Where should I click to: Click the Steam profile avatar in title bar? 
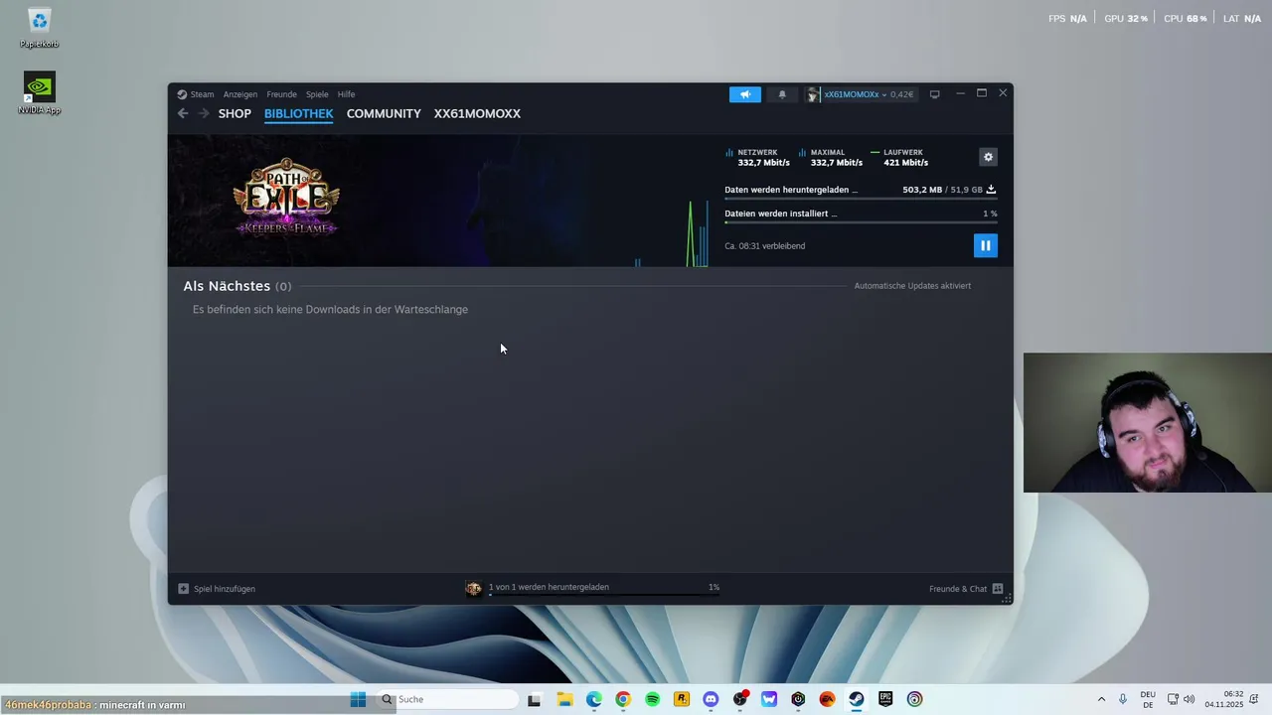point(813,94)
